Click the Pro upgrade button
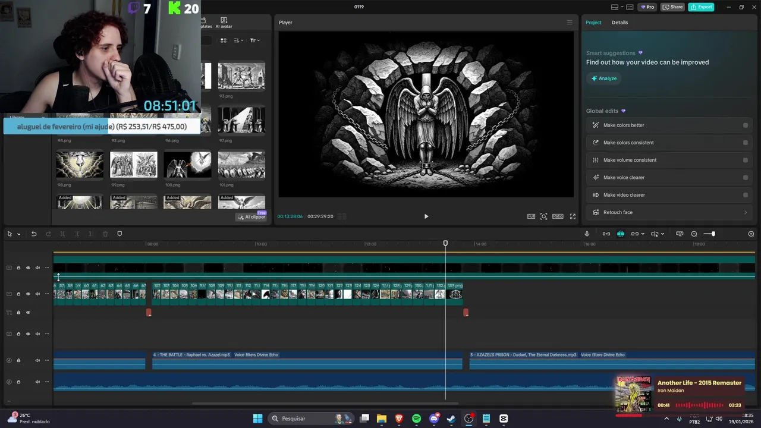The width and height of the screenshot is (761, 428). click(647, 7)
